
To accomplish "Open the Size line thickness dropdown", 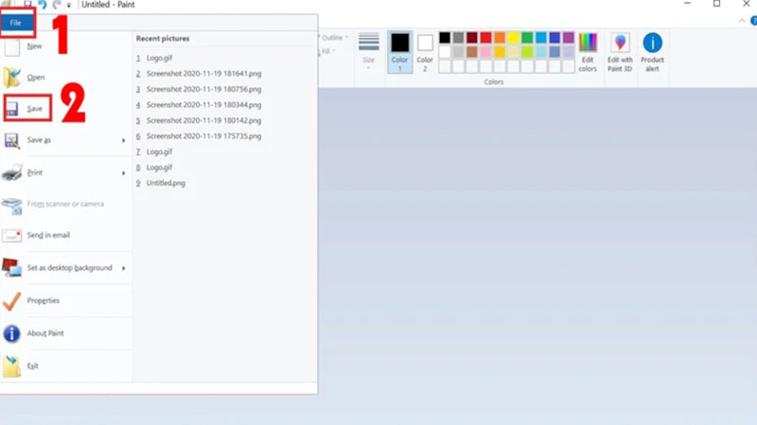I will [368, 52].
